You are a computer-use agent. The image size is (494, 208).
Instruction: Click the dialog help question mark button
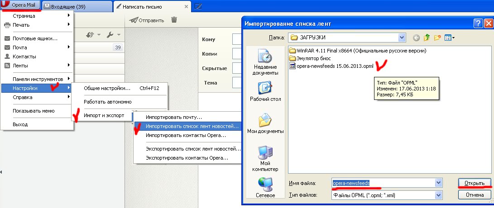tap(478, 23)
